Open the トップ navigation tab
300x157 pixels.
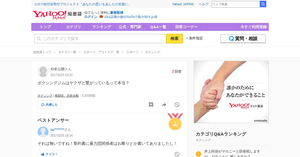coord(45,27)
